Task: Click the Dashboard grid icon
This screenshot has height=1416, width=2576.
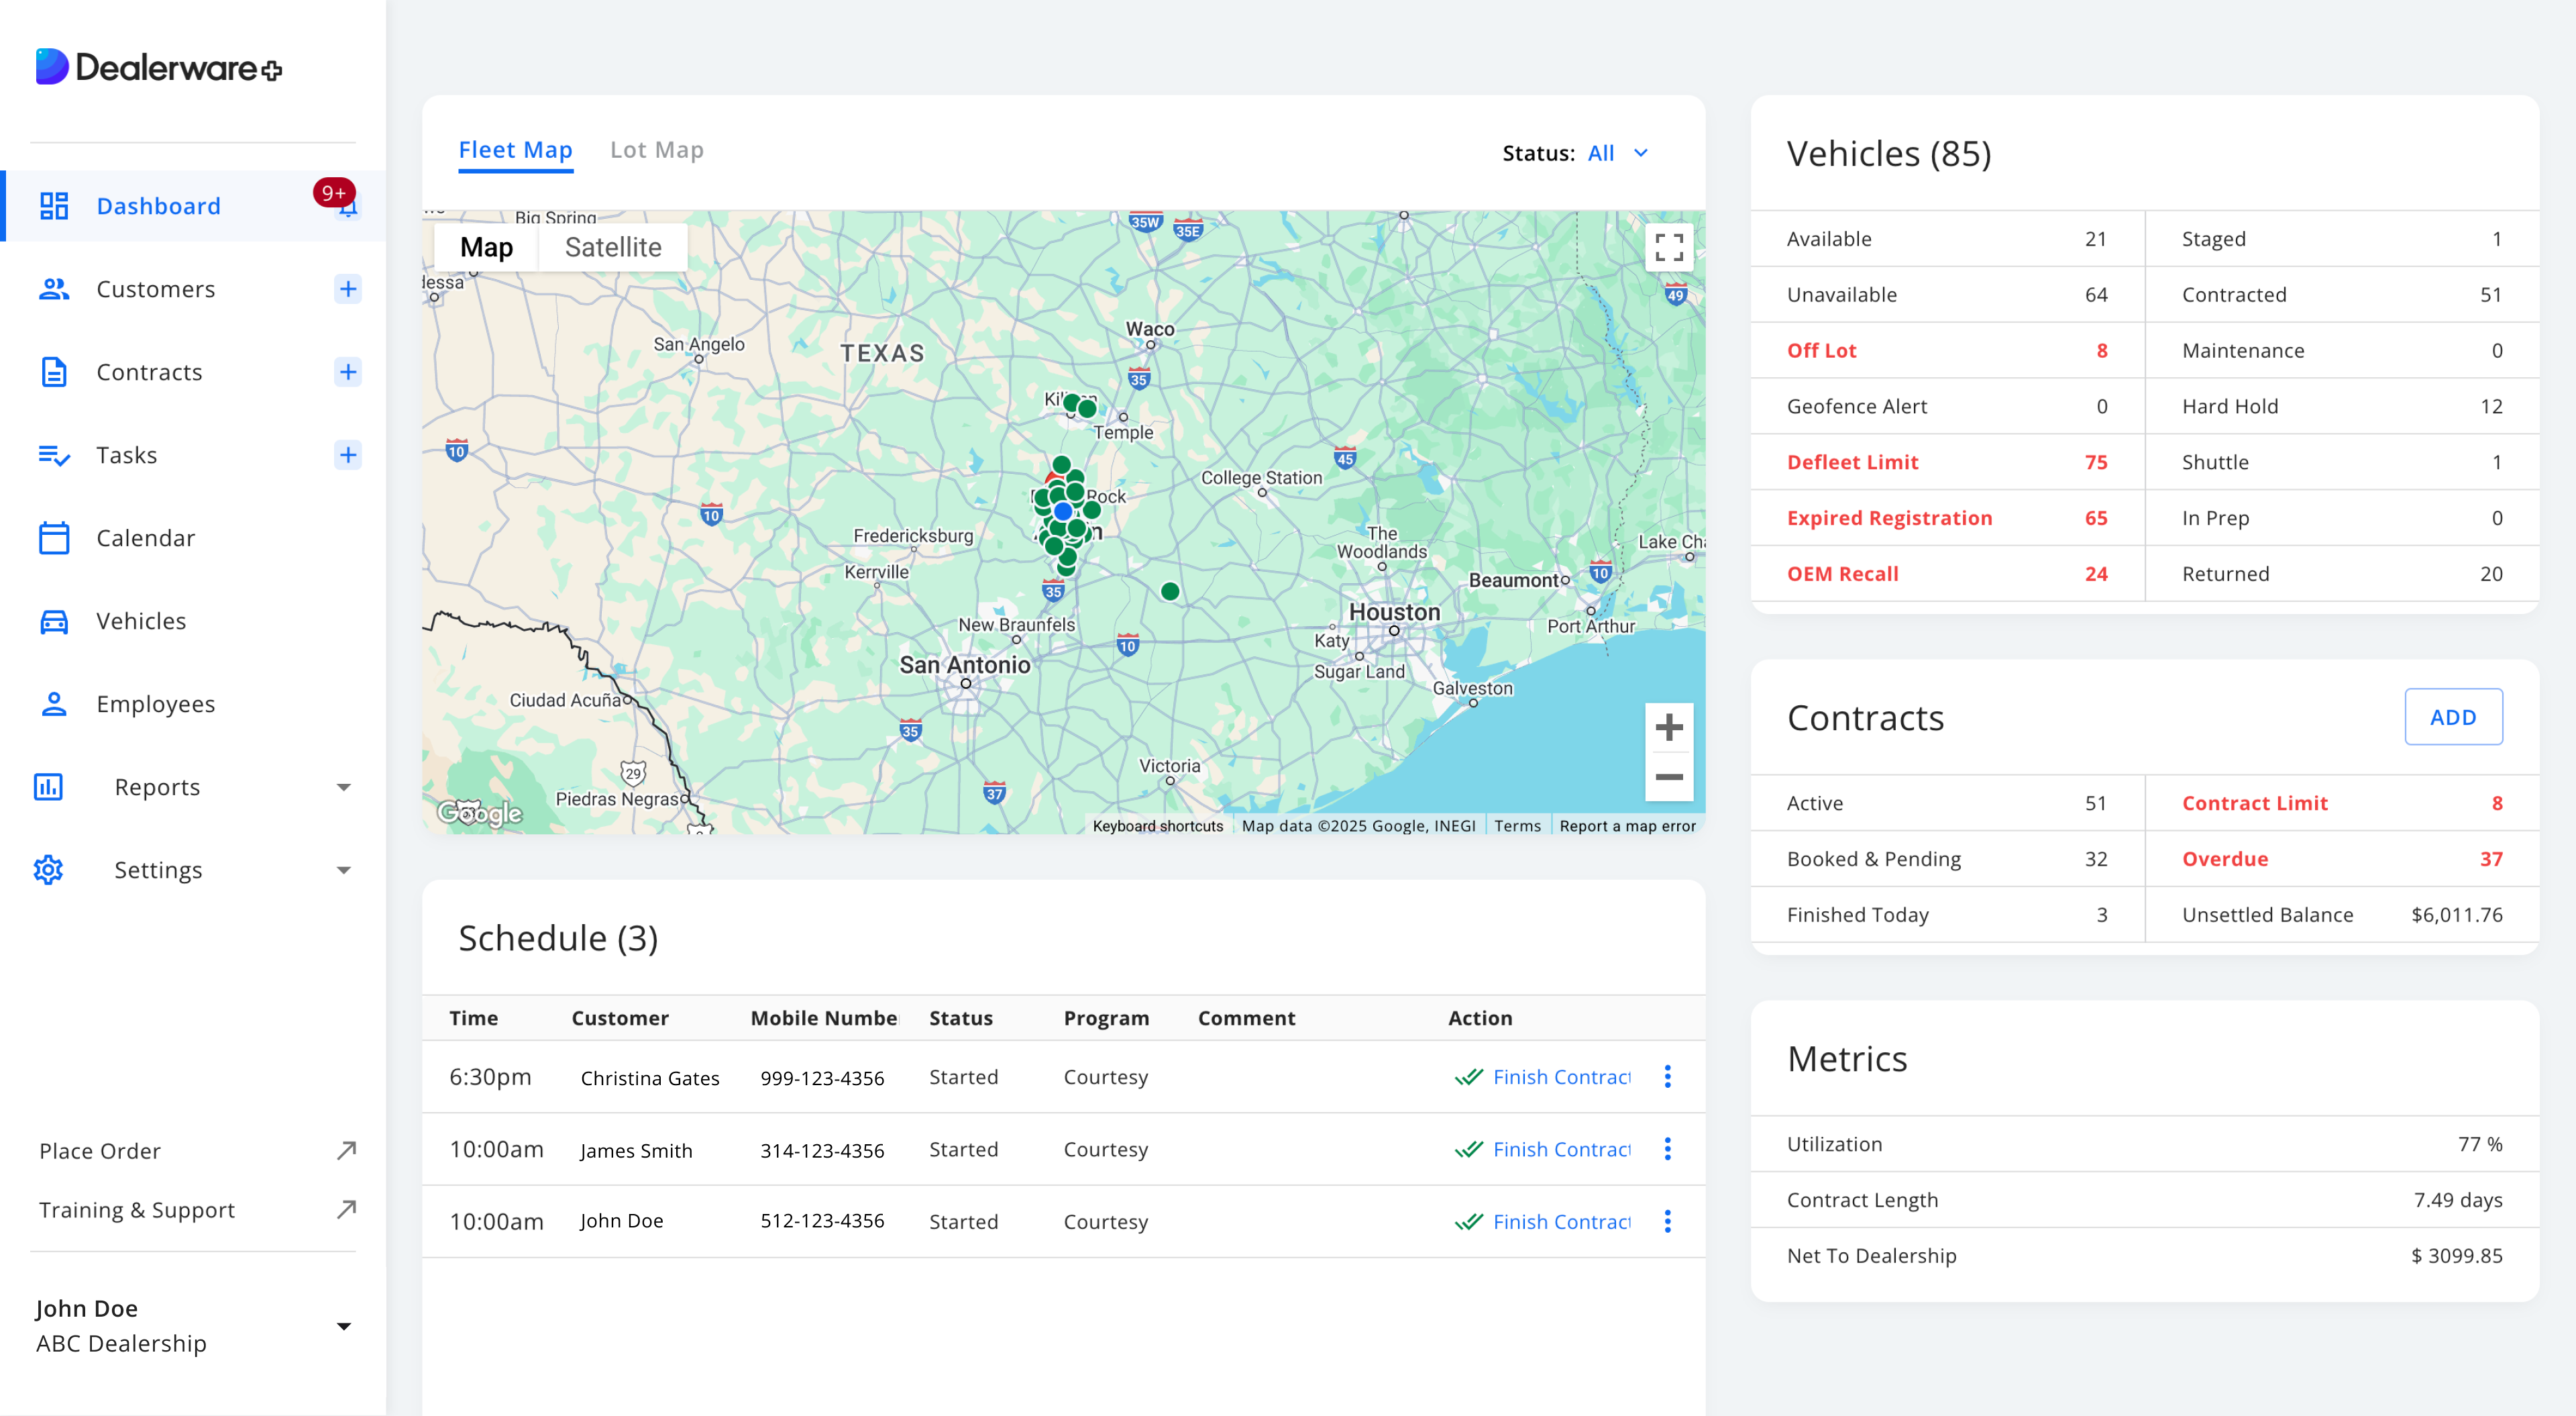Action: click(53, 205)
